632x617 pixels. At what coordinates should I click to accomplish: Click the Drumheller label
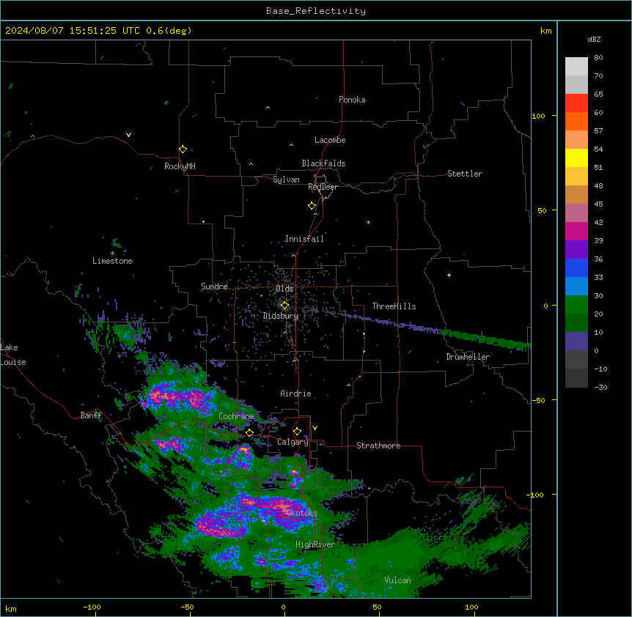(468, 357)
